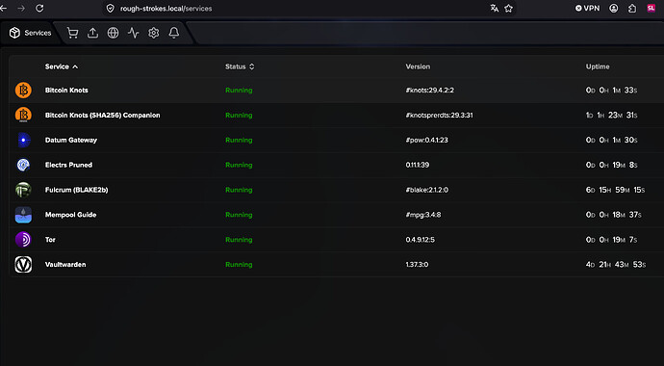This screenshot has width=664, height=366.
Task: Click the Mempool Guide service icon
Action: click(23, 215)
